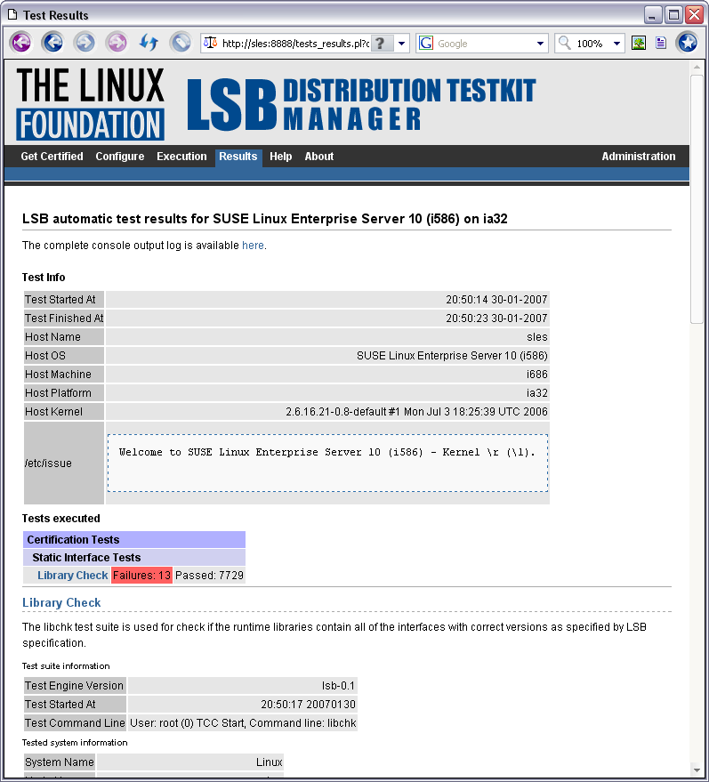Viewport: 709px width, 782px height.
Task: Focus the URL address field
Action: click(295, 44)
